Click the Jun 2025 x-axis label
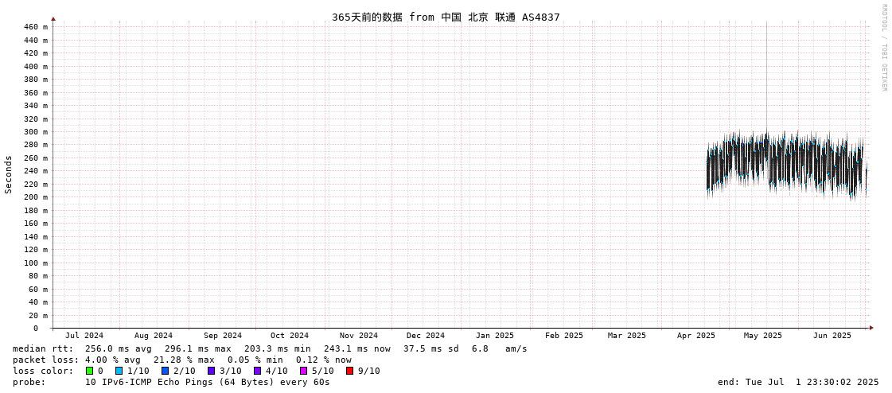Screen dimensions: 892x393 (832, 336)
